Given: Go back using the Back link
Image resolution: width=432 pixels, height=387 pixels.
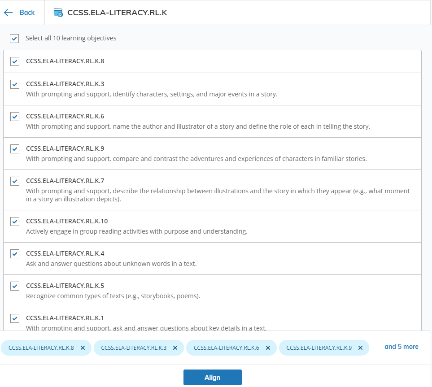Looking at the screenshot, I should click(x=27, y=13).
